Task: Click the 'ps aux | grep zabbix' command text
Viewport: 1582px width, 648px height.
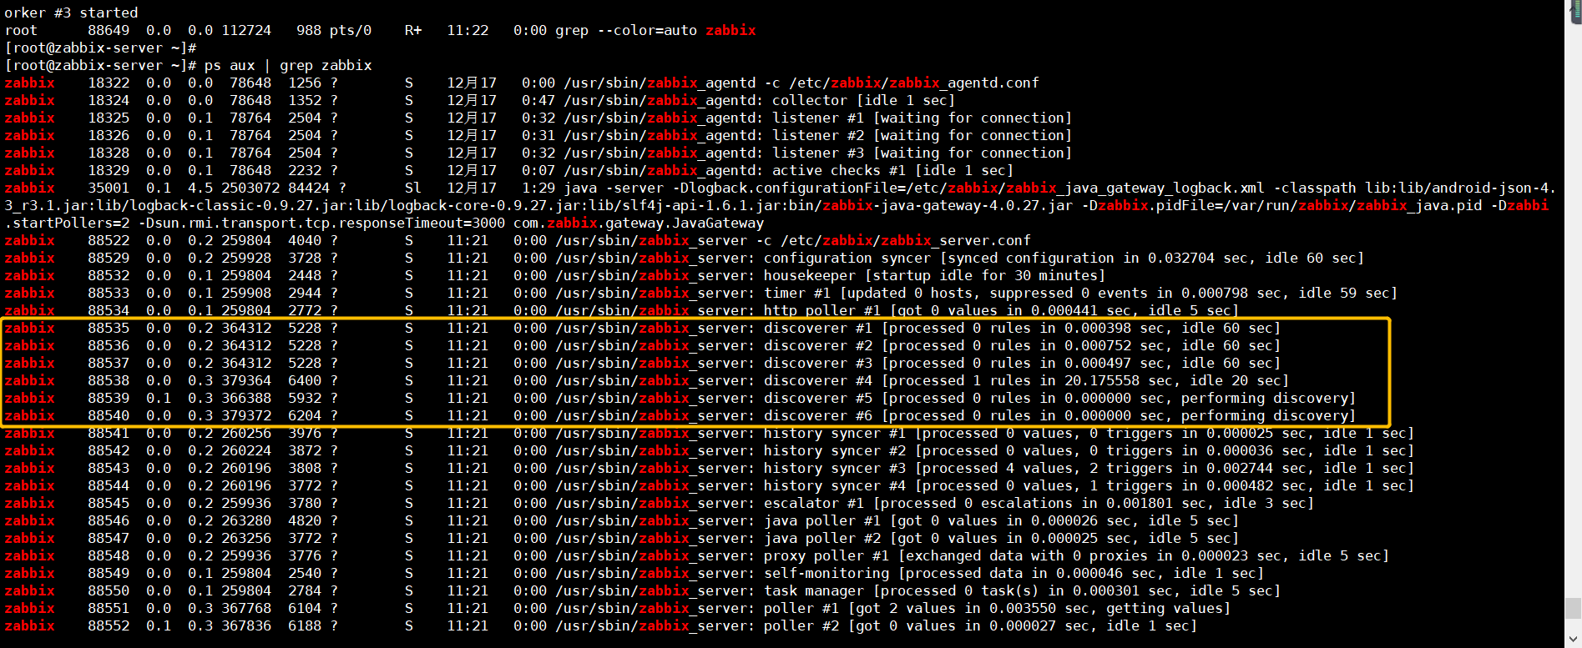Action: (x=288, y=65)
